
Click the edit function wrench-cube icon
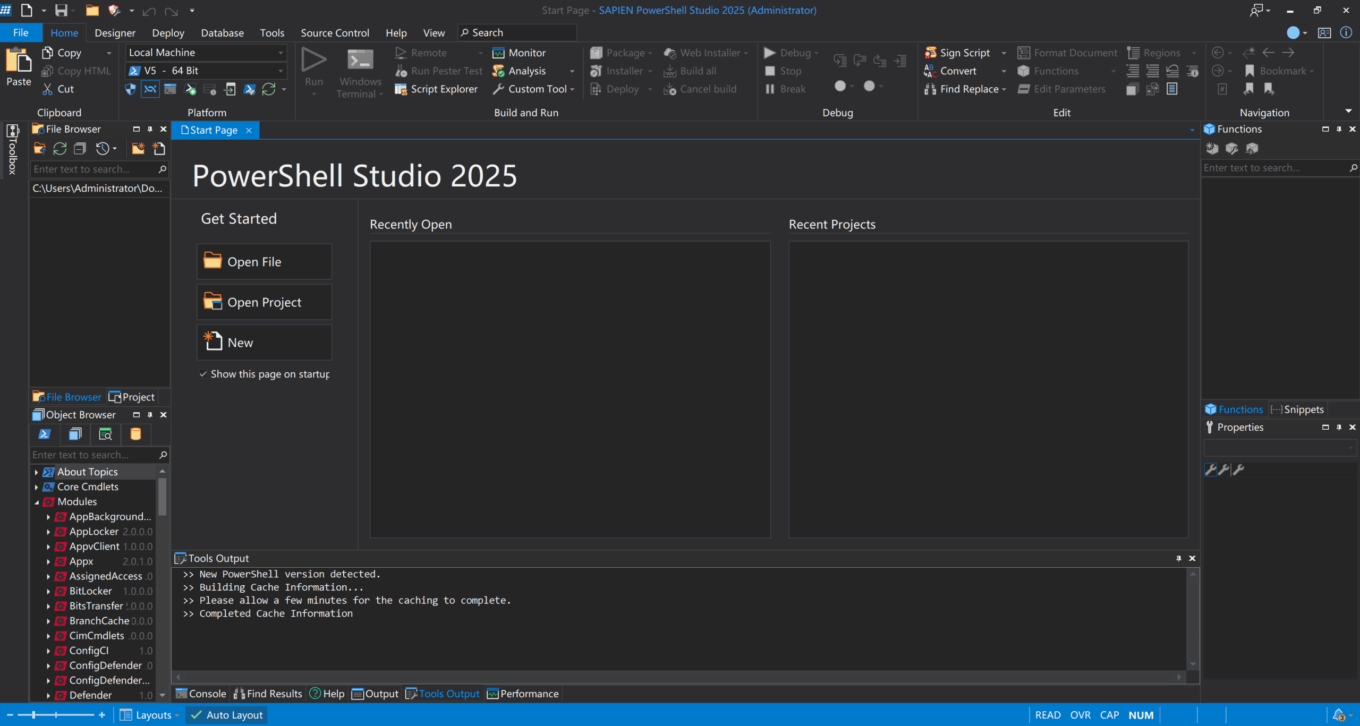1232,149
